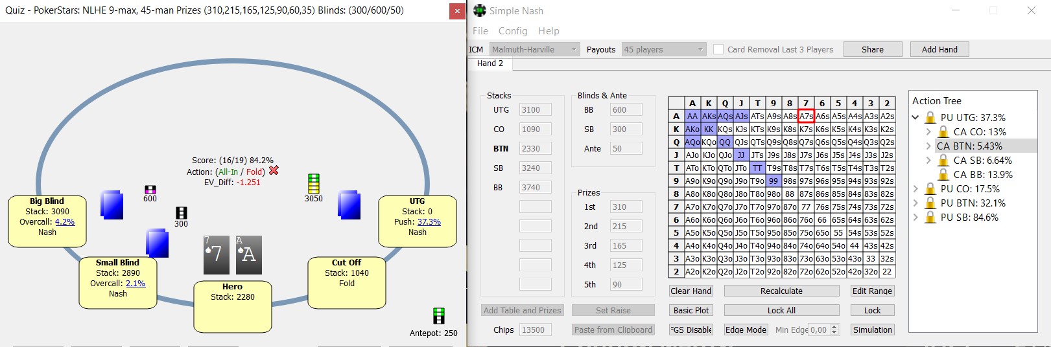Click the lock icon beside CA BB: 13.9%

point(943,174)
